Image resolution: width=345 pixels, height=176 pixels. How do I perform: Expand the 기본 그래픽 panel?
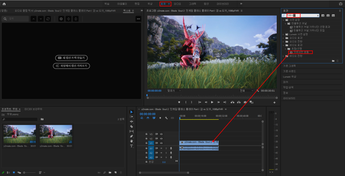[x=290, y=66]
